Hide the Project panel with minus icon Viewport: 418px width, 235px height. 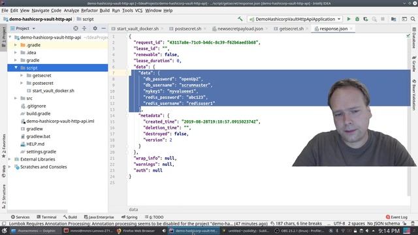(x=103, y=28)
